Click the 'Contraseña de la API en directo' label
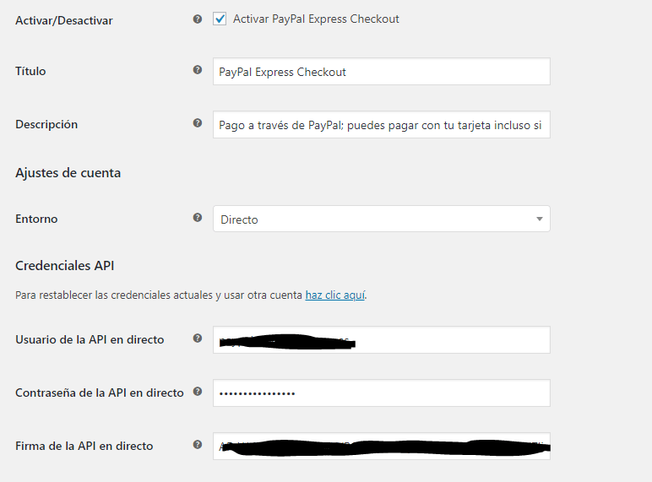The height and width of the screenshot is (482, 652). click(x=100, y=393)
